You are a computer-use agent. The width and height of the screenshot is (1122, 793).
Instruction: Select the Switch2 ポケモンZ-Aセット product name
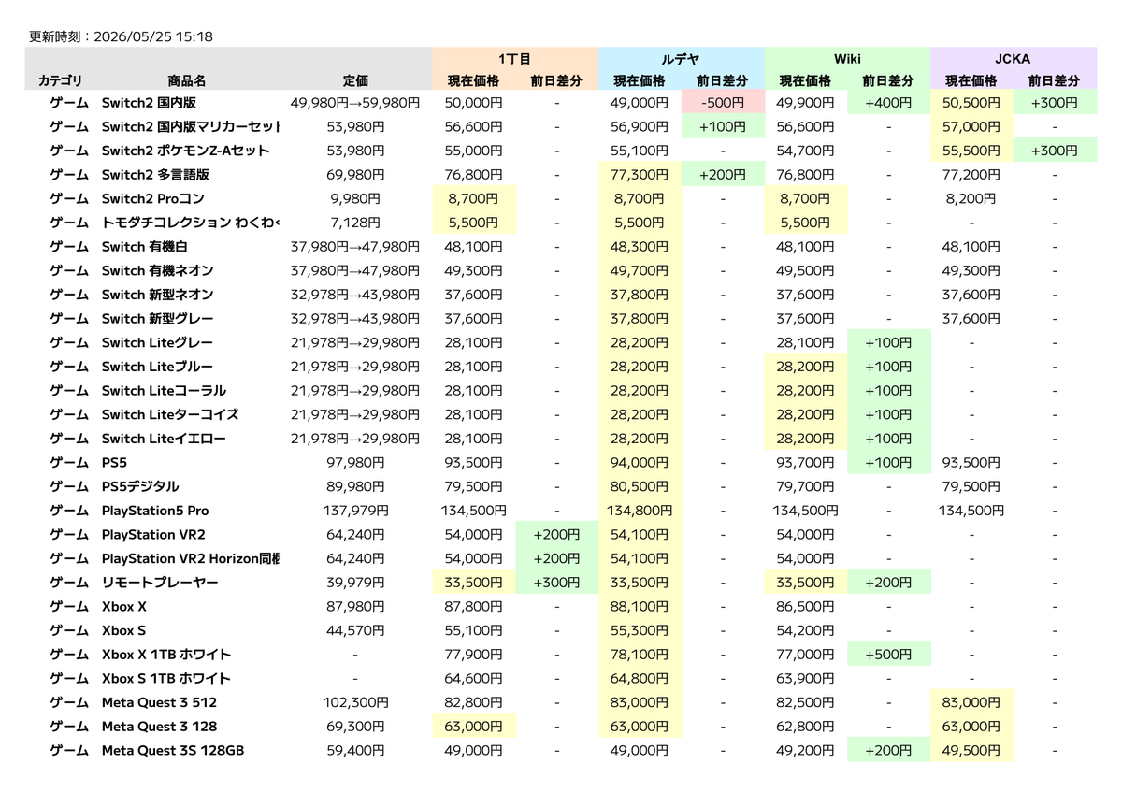click(185, 151)
